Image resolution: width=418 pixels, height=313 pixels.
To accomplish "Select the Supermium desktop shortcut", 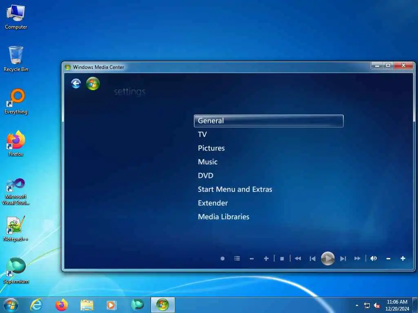I will pyautogui.click(x=16, y=271).
